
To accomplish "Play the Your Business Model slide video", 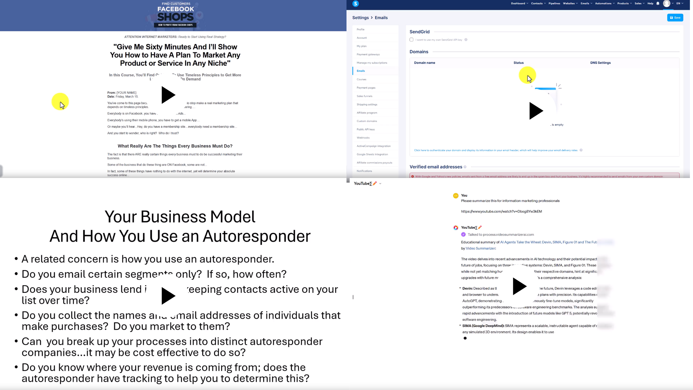I will click(x=168, y=296).
